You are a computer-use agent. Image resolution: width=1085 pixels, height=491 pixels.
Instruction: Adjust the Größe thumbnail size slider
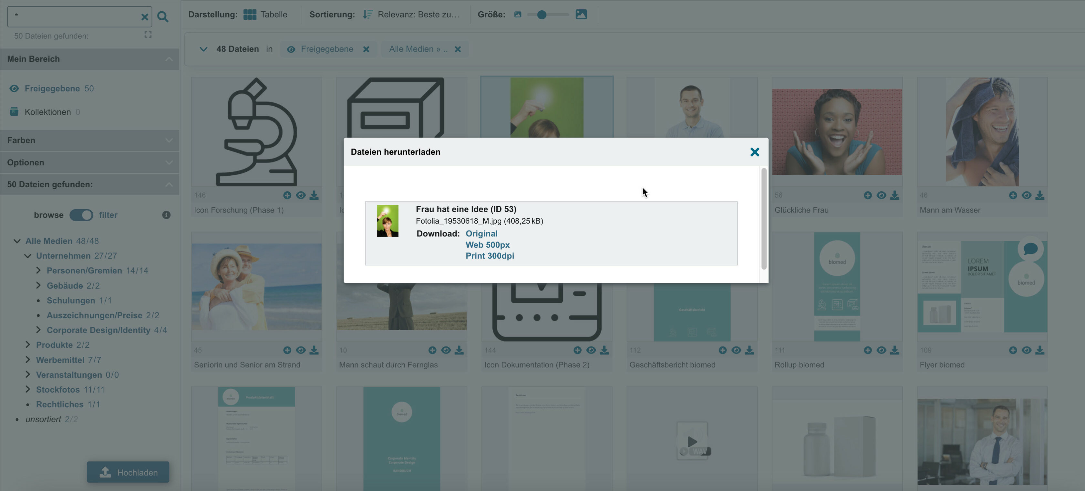pyautogui.click(x=542, y=15)
